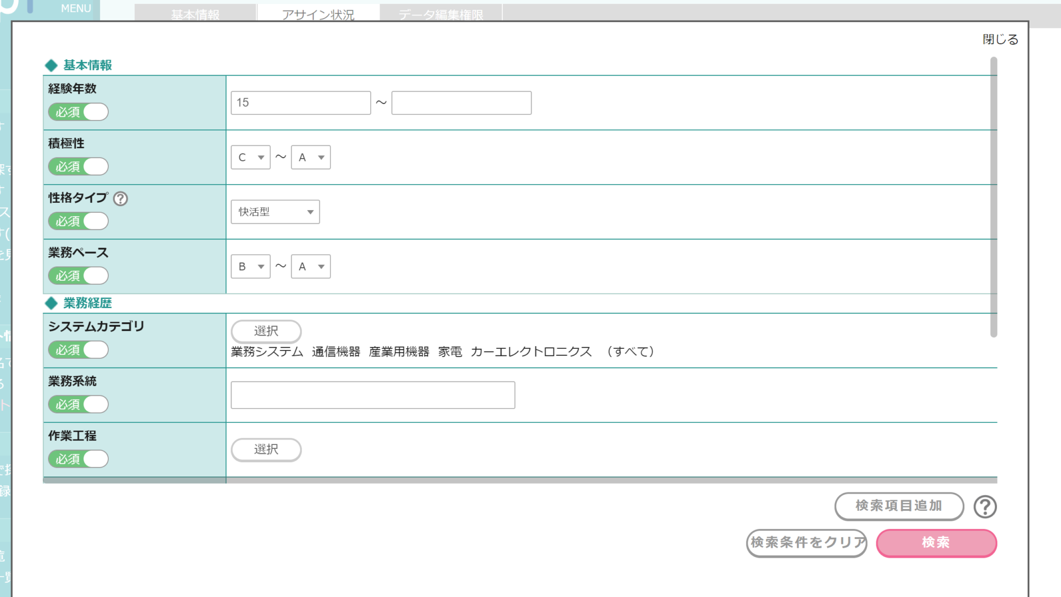Viewport: 1061px width, 597px height.
Task: Open 業務ペース lower bound dropdown showing B
Action: 250,267
